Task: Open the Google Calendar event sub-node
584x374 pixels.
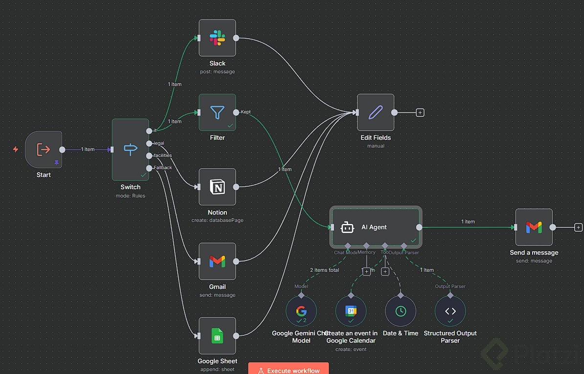Action: coord(351,311)
